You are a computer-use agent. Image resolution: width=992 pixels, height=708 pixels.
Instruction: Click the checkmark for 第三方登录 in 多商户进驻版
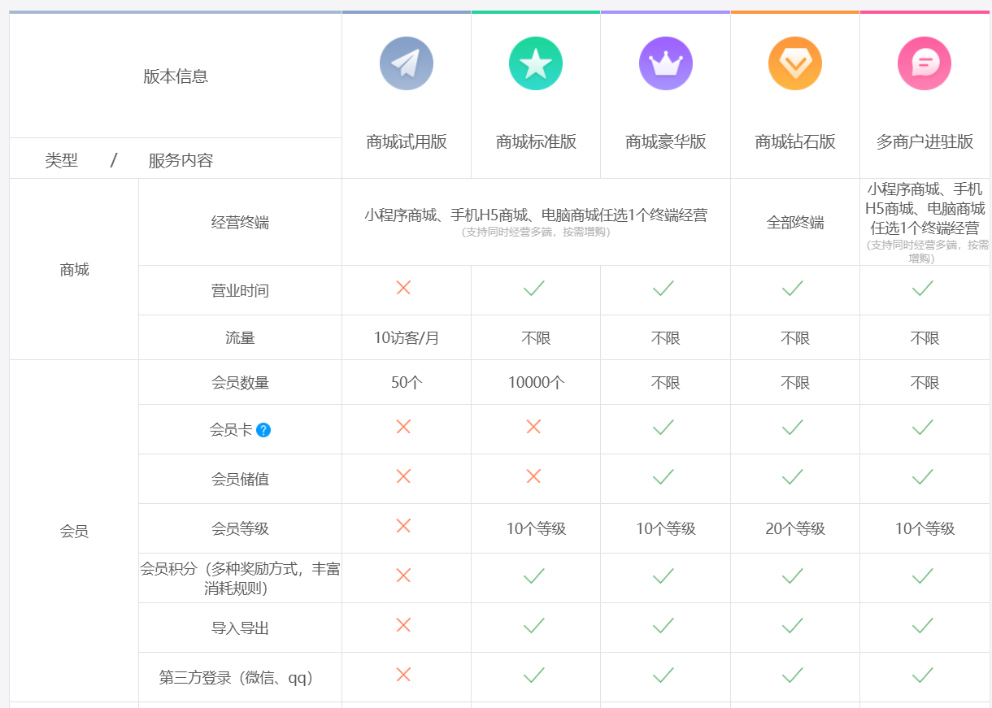point(922,675)
